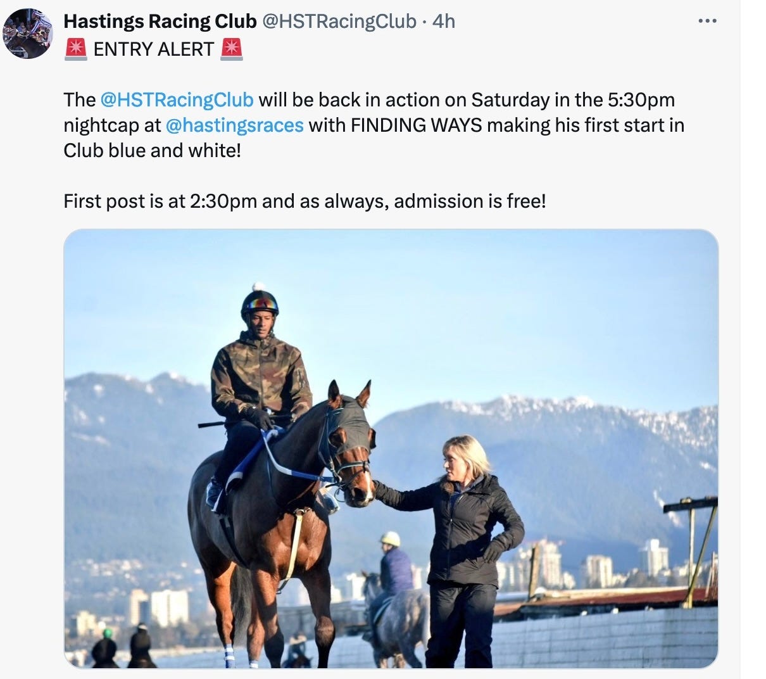The image size is (766, 679).
Task: Open the Hastings Racing Club profile avatar
Action: click(28, 34)
